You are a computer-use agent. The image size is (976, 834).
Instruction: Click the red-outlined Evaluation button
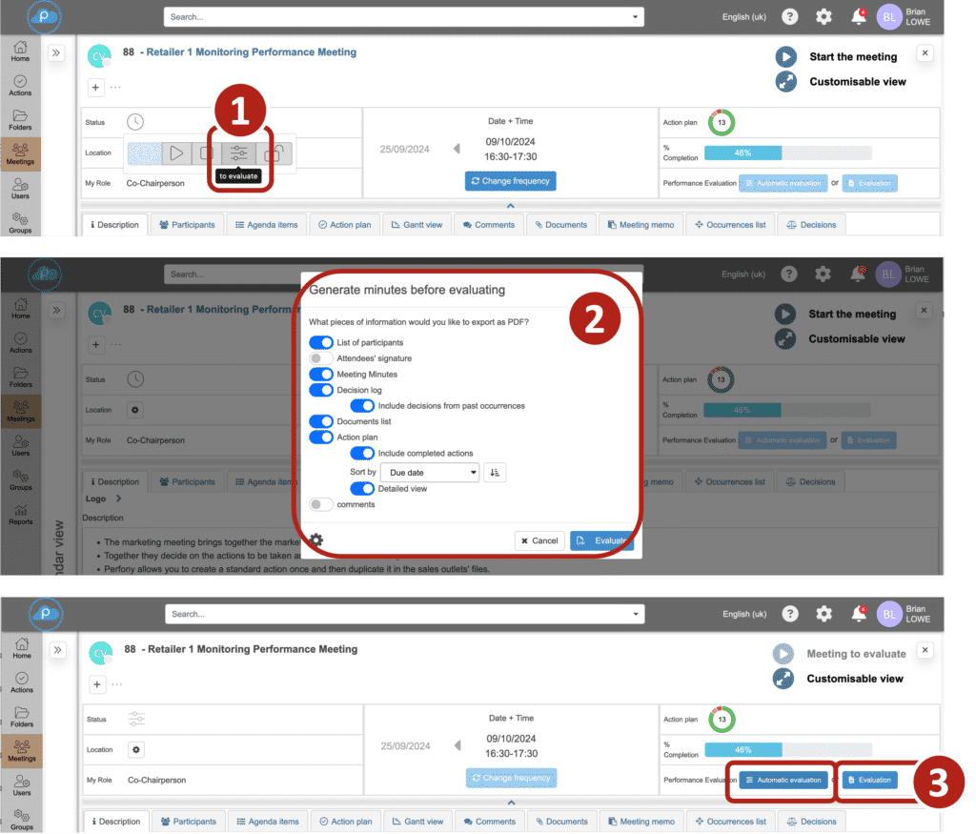point(869,780)
